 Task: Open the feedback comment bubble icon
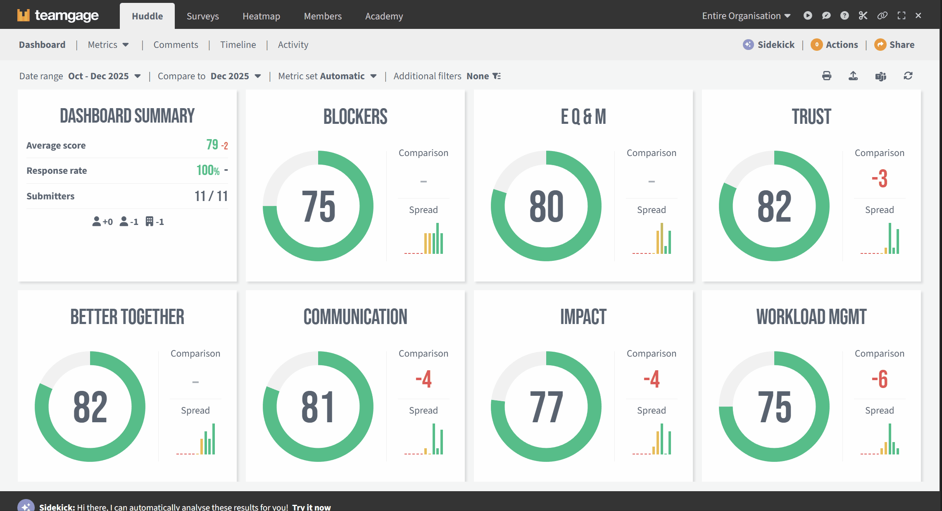pos(826,16)
